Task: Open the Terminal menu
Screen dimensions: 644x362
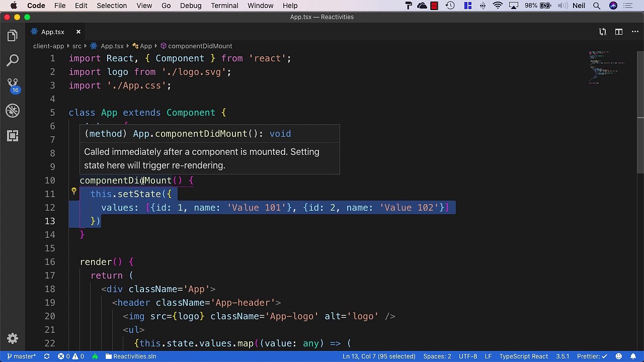Action: coord(224,6)
